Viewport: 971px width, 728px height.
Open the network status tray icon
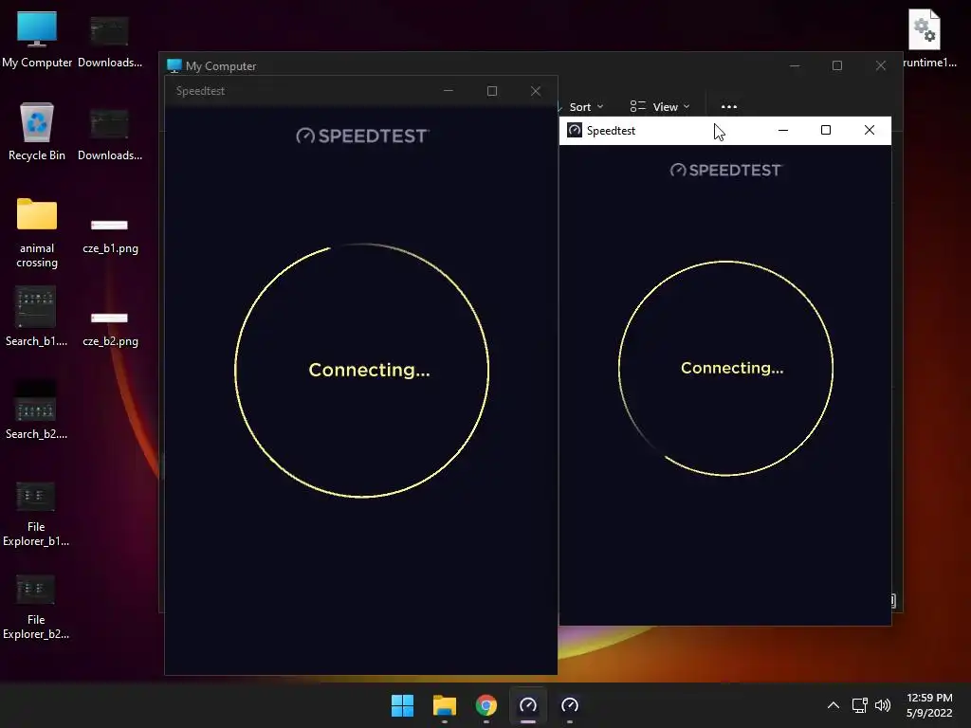[859, 705]
